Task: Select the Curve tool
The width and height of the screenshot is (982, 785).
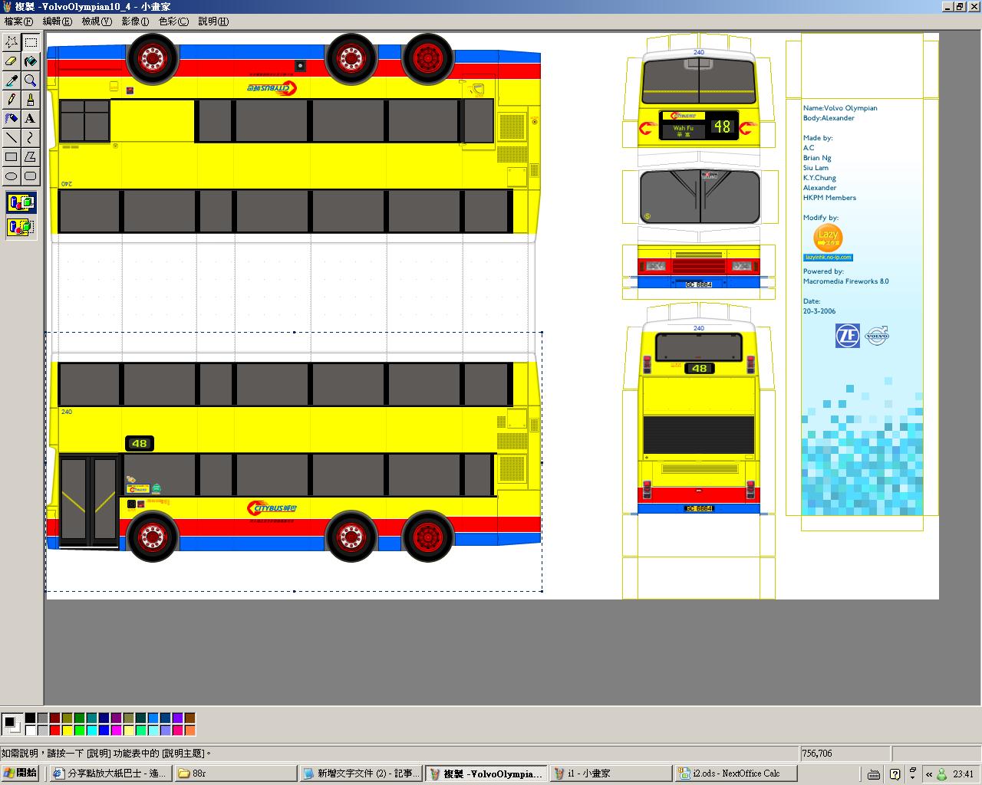Action: [x=31, y=138]
